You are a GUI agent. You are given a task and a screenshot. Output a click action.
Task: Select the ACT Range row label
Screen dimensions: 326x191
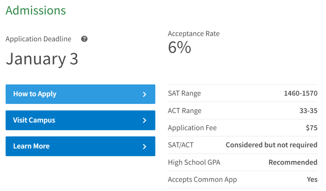(x=185, y=111)
